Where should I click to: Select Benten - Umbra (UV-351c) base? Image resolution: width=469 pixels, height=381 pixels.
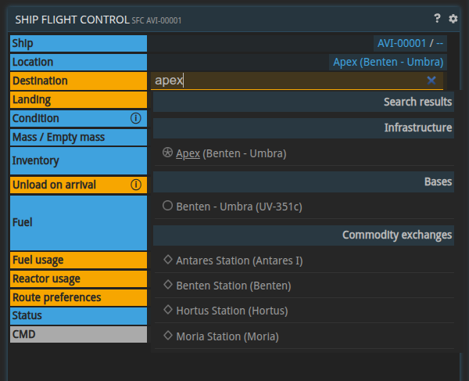(x=238, y=207)
